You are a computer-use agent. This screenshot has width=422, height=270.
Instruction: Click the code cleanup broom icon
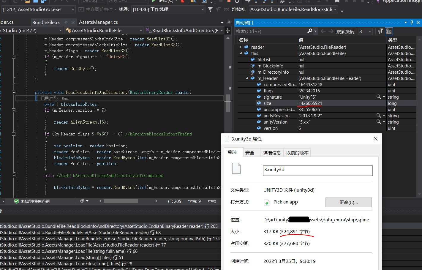pyautogui.click(x=82, y=201)
